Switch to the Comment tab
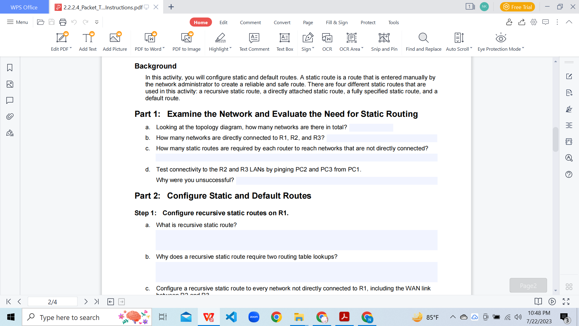Viewport: 579px width, 326px height. point(250,22)
